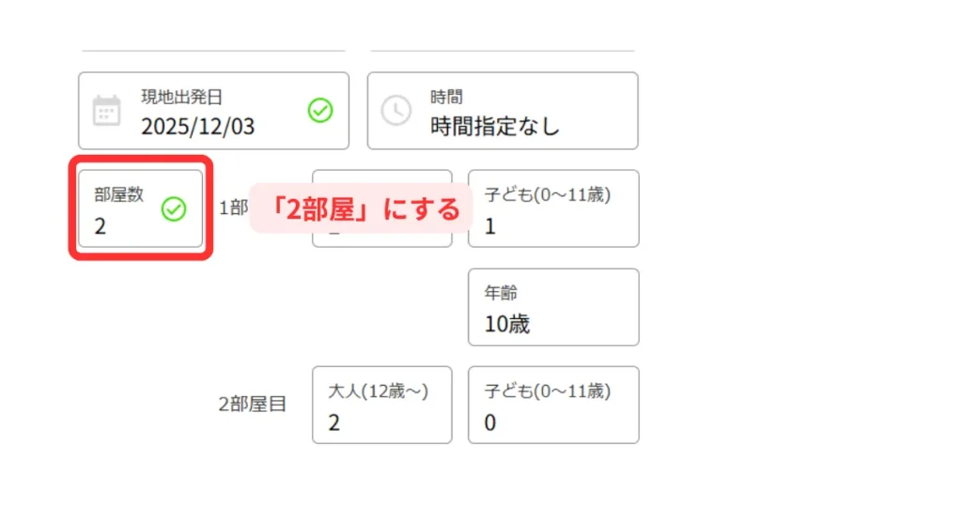The width and height of the screenshot is (962, 505).
Task: Open second room 子ども(0～11歳) field showing 0
Action: [x=553, y=405]
